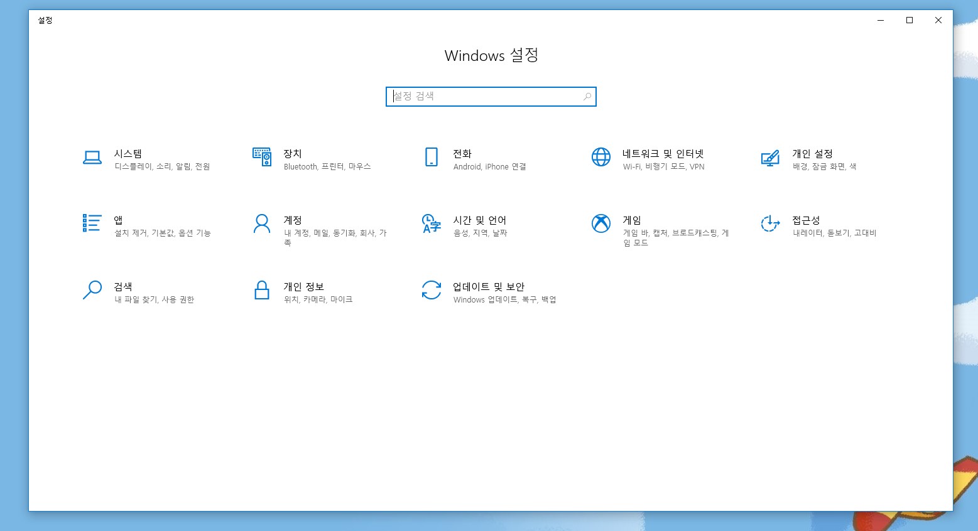The image size is (978, 531).
Task: Open the 시간 및 언어 title
Action: (x=480, y=220)
